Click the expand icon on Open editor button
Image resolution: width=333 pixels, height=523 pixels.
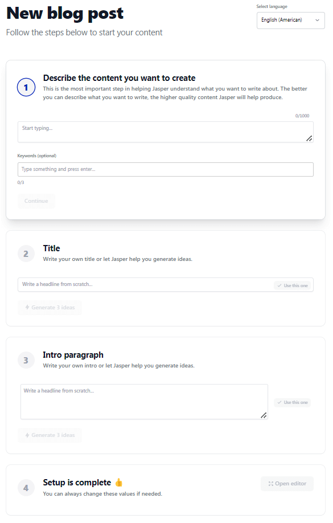(x=270, y=484)
